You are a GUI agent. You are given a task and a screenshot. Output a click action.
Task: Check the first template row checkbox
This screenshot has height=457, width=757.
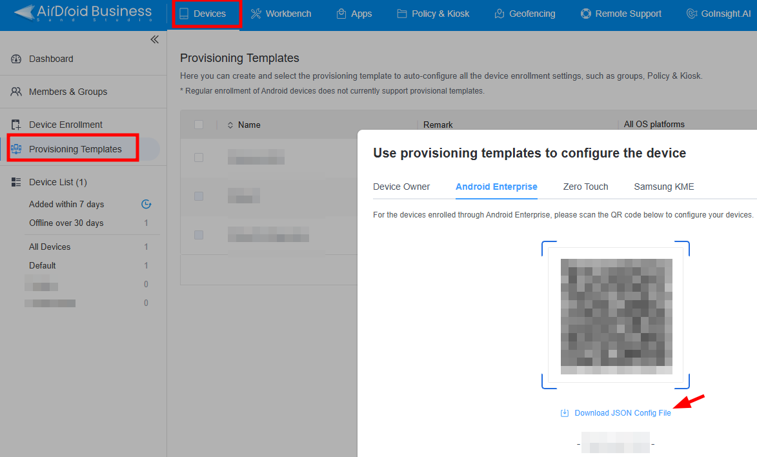[x=198, y=157]
